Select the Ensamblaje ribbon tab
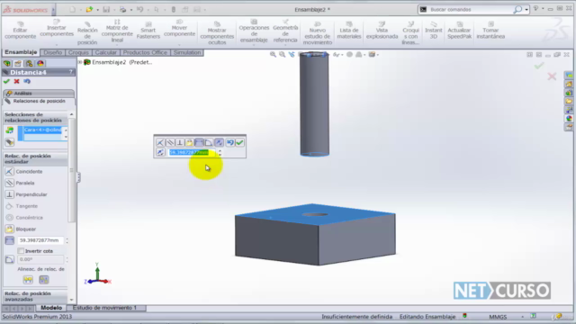Viewport: 576px width, 324px height. point(21,52)
